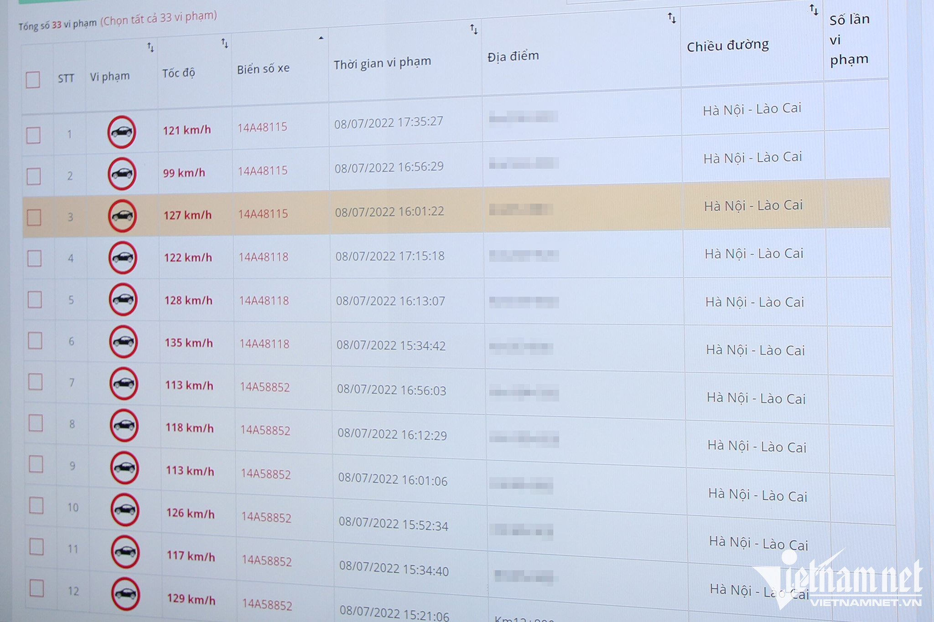Click the violation car icon in row 6
934x622 pixels.
123,341
